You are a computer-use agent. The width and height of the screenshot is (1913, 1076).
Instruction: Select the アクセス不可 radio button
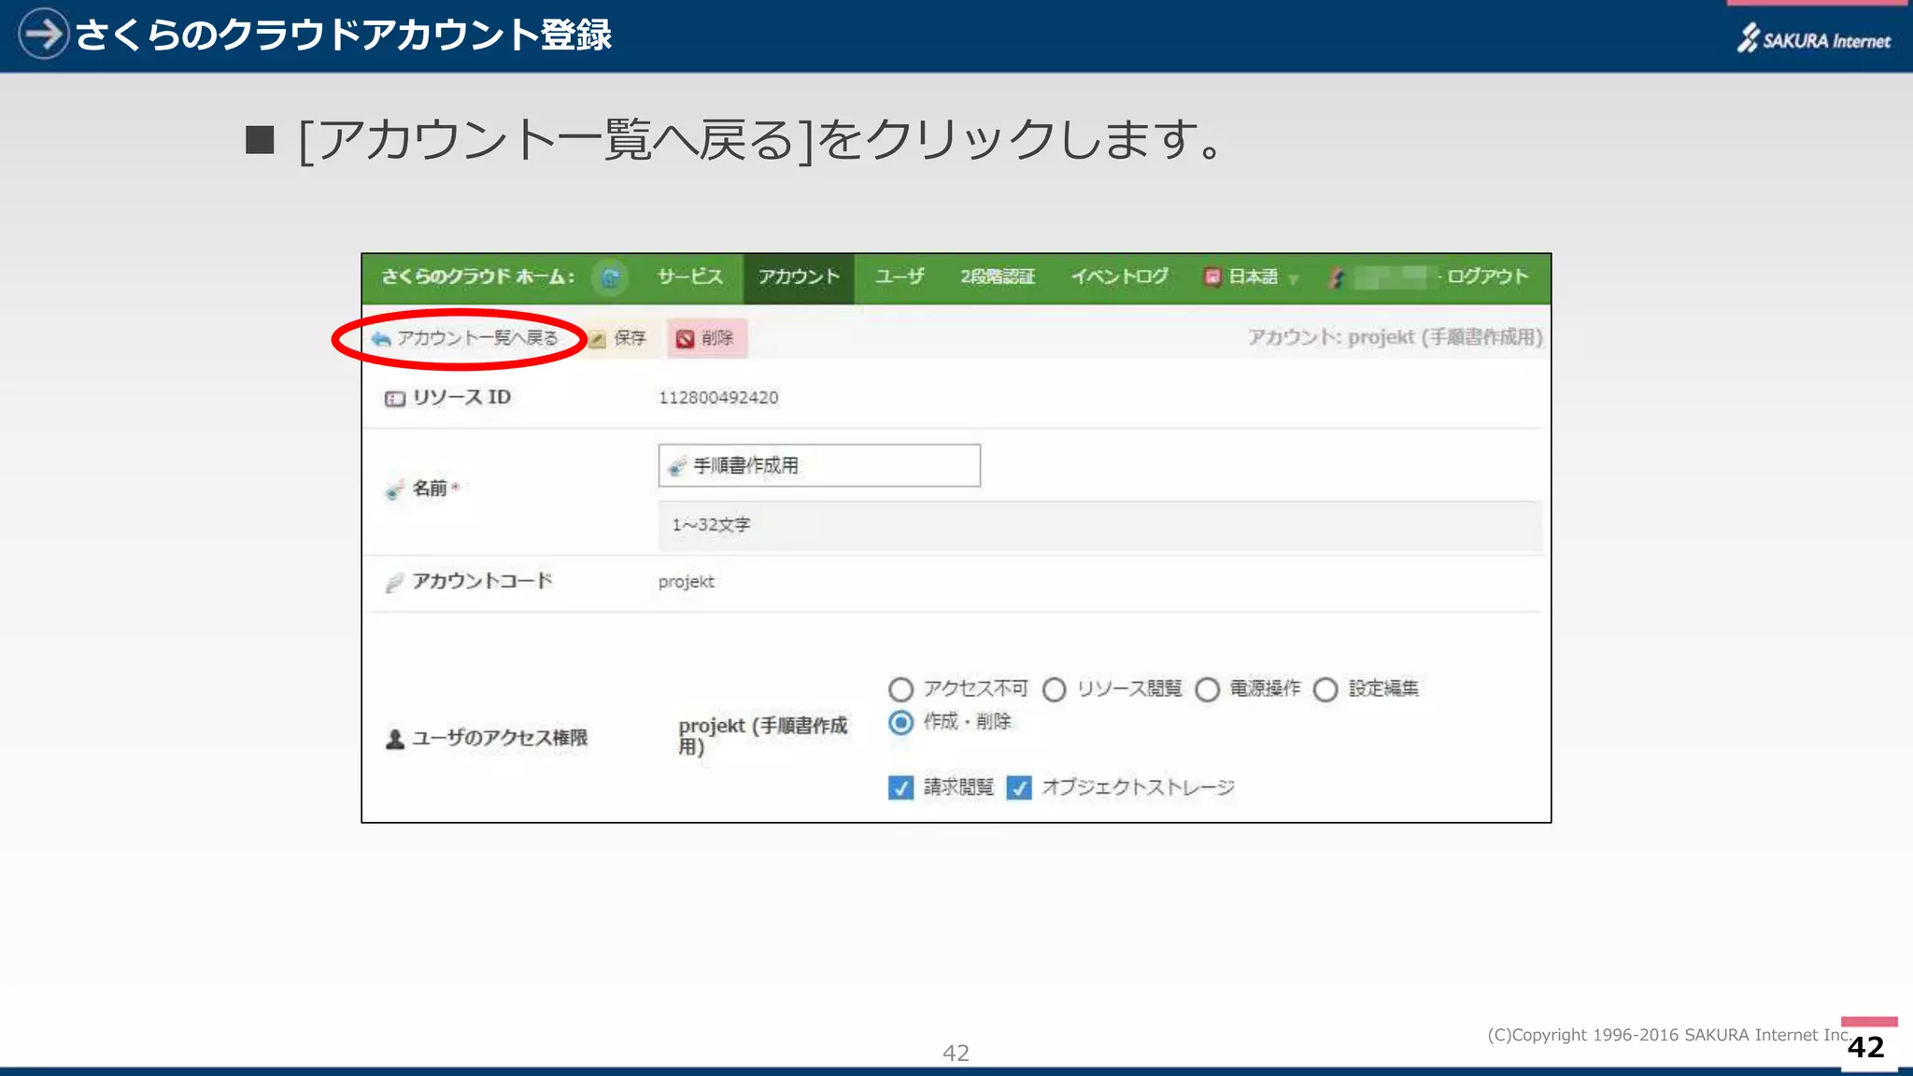pyautogui.click(x=900, y=689)
